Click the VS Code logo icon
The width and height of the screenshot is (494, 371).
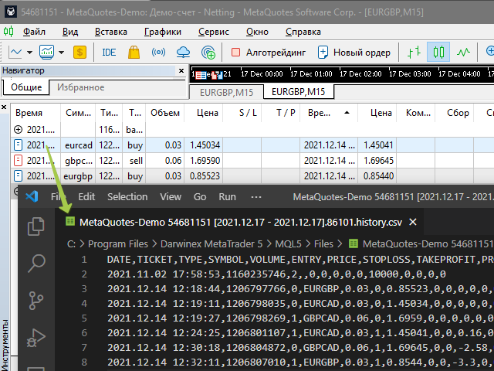[32, 196]
